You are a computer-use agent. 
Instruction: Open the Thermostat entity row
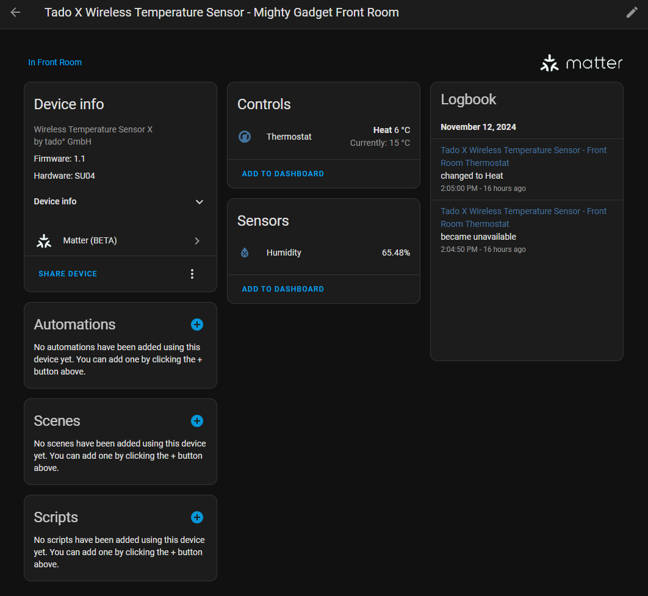pos(289,137)
